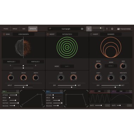
Task: Click the LFO 1 assign icon
Action: pyautogui.click(x=109, y=91)
